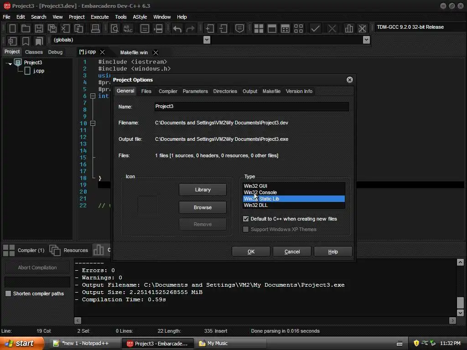This screenshot has width=467, height=350.
Task: Open the Execute menu
Action: coord(100,17)
